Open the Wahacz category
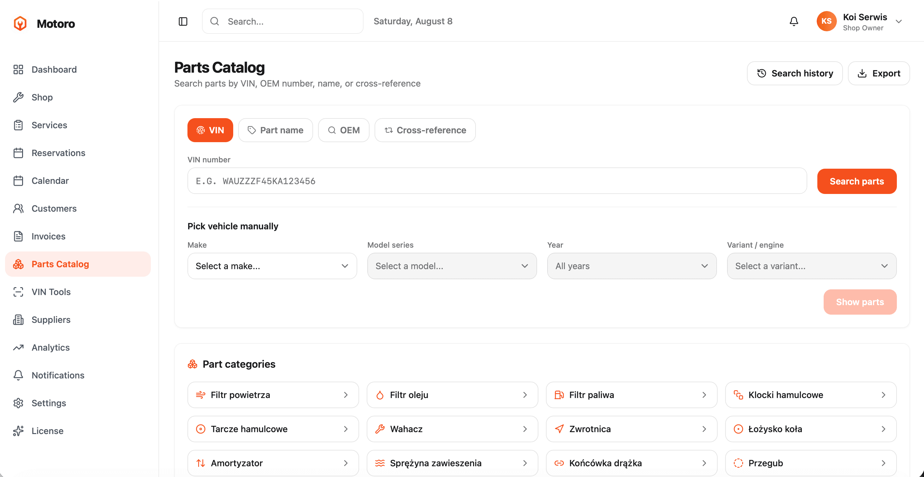 click(452, 429)
